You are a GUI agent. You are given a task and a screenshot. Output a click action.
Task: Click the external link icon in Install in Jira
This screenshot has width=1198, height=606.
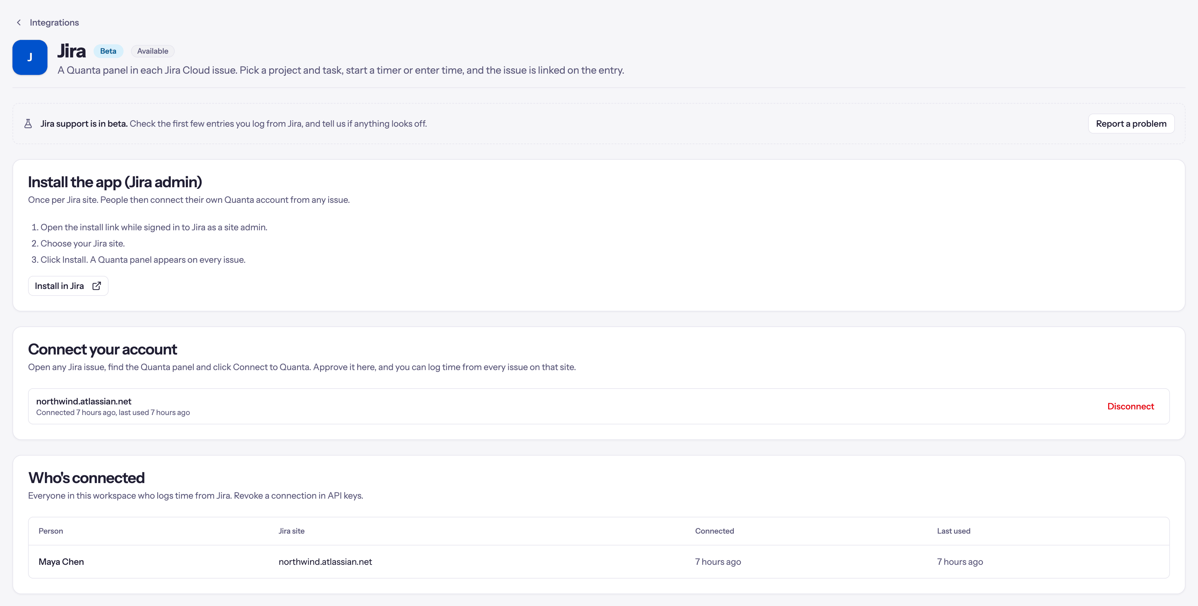click(97, 286)
